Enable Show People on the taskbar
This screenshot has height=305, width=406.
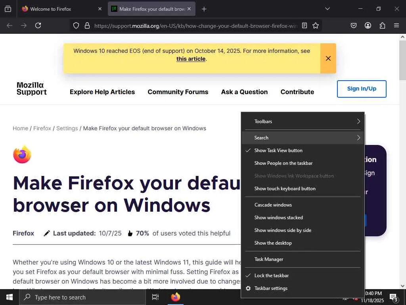click(x=303, y=163)
